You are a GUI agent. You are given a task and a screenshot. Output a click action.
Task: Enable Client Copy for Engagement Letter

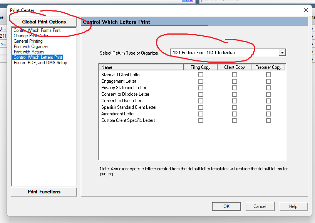pos(235,81)
